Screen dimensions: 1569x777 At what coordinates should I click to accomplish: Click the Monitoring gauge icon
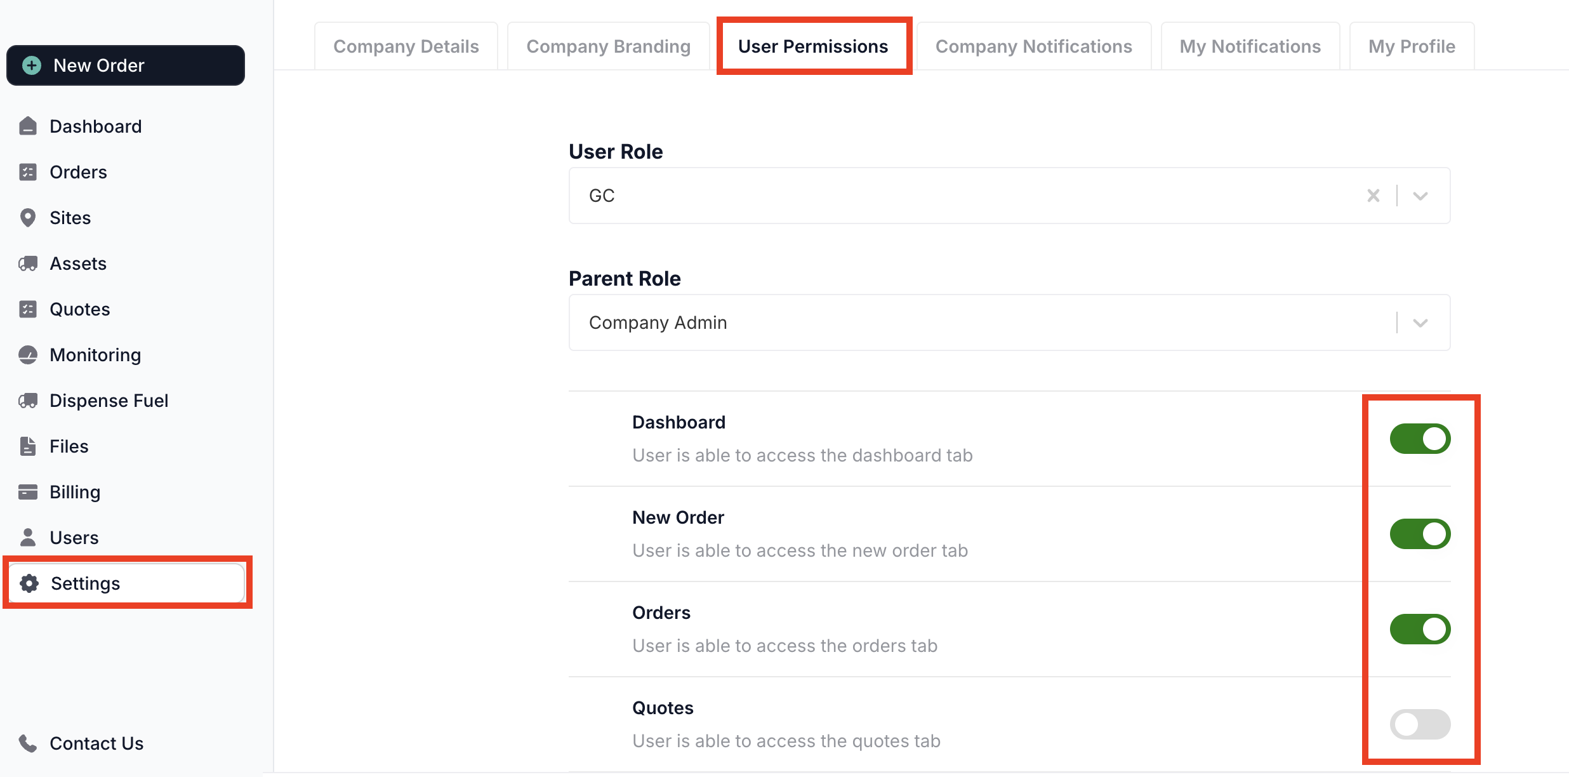coord(28,355)
